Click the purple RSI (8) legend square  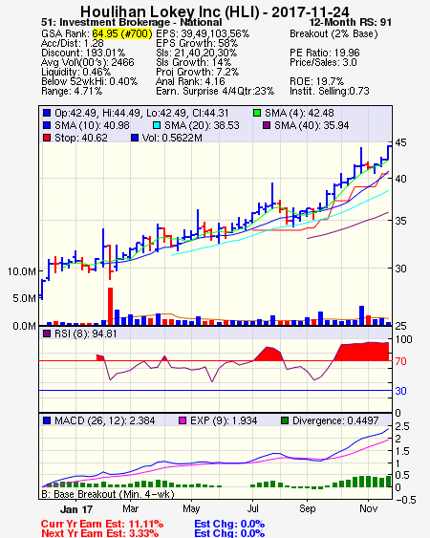pyautogui.click(x=47, y=334)
